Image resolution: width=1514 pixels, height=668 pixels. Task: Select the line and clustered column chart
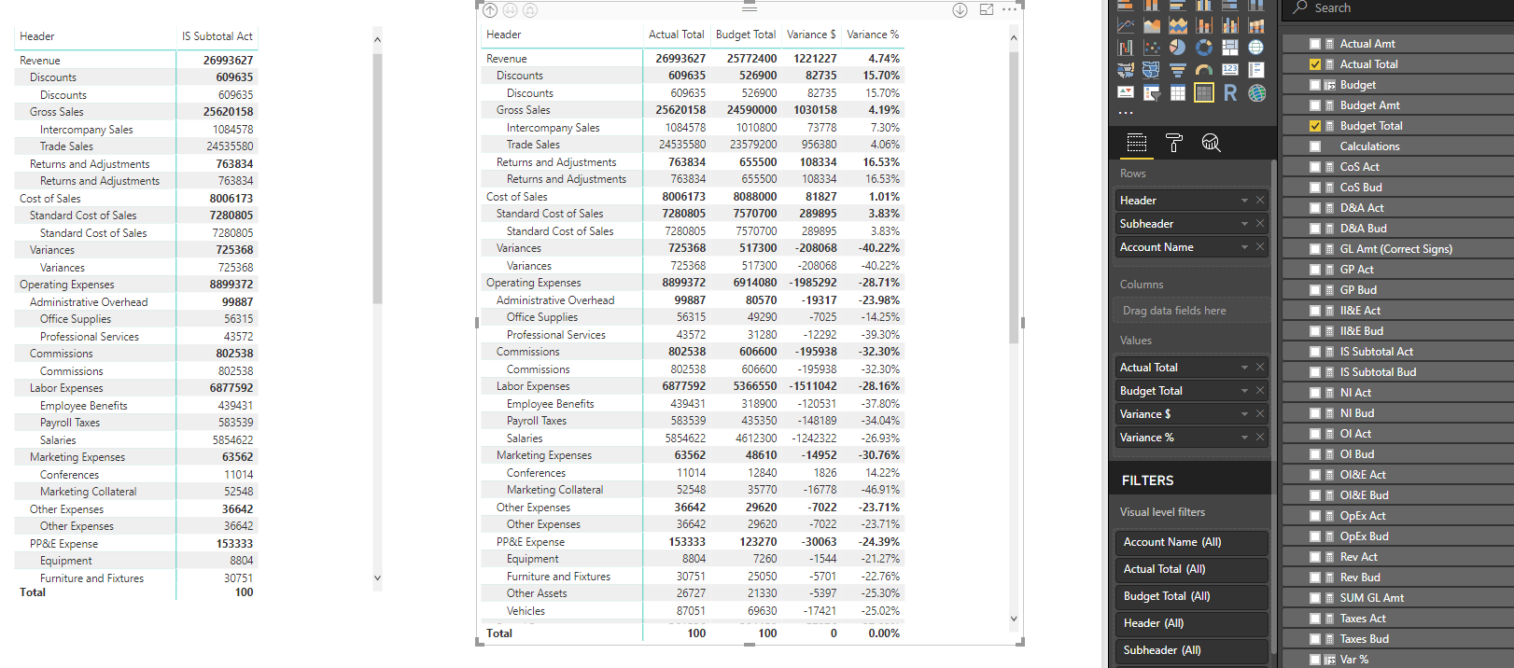tap(1230, 25)
